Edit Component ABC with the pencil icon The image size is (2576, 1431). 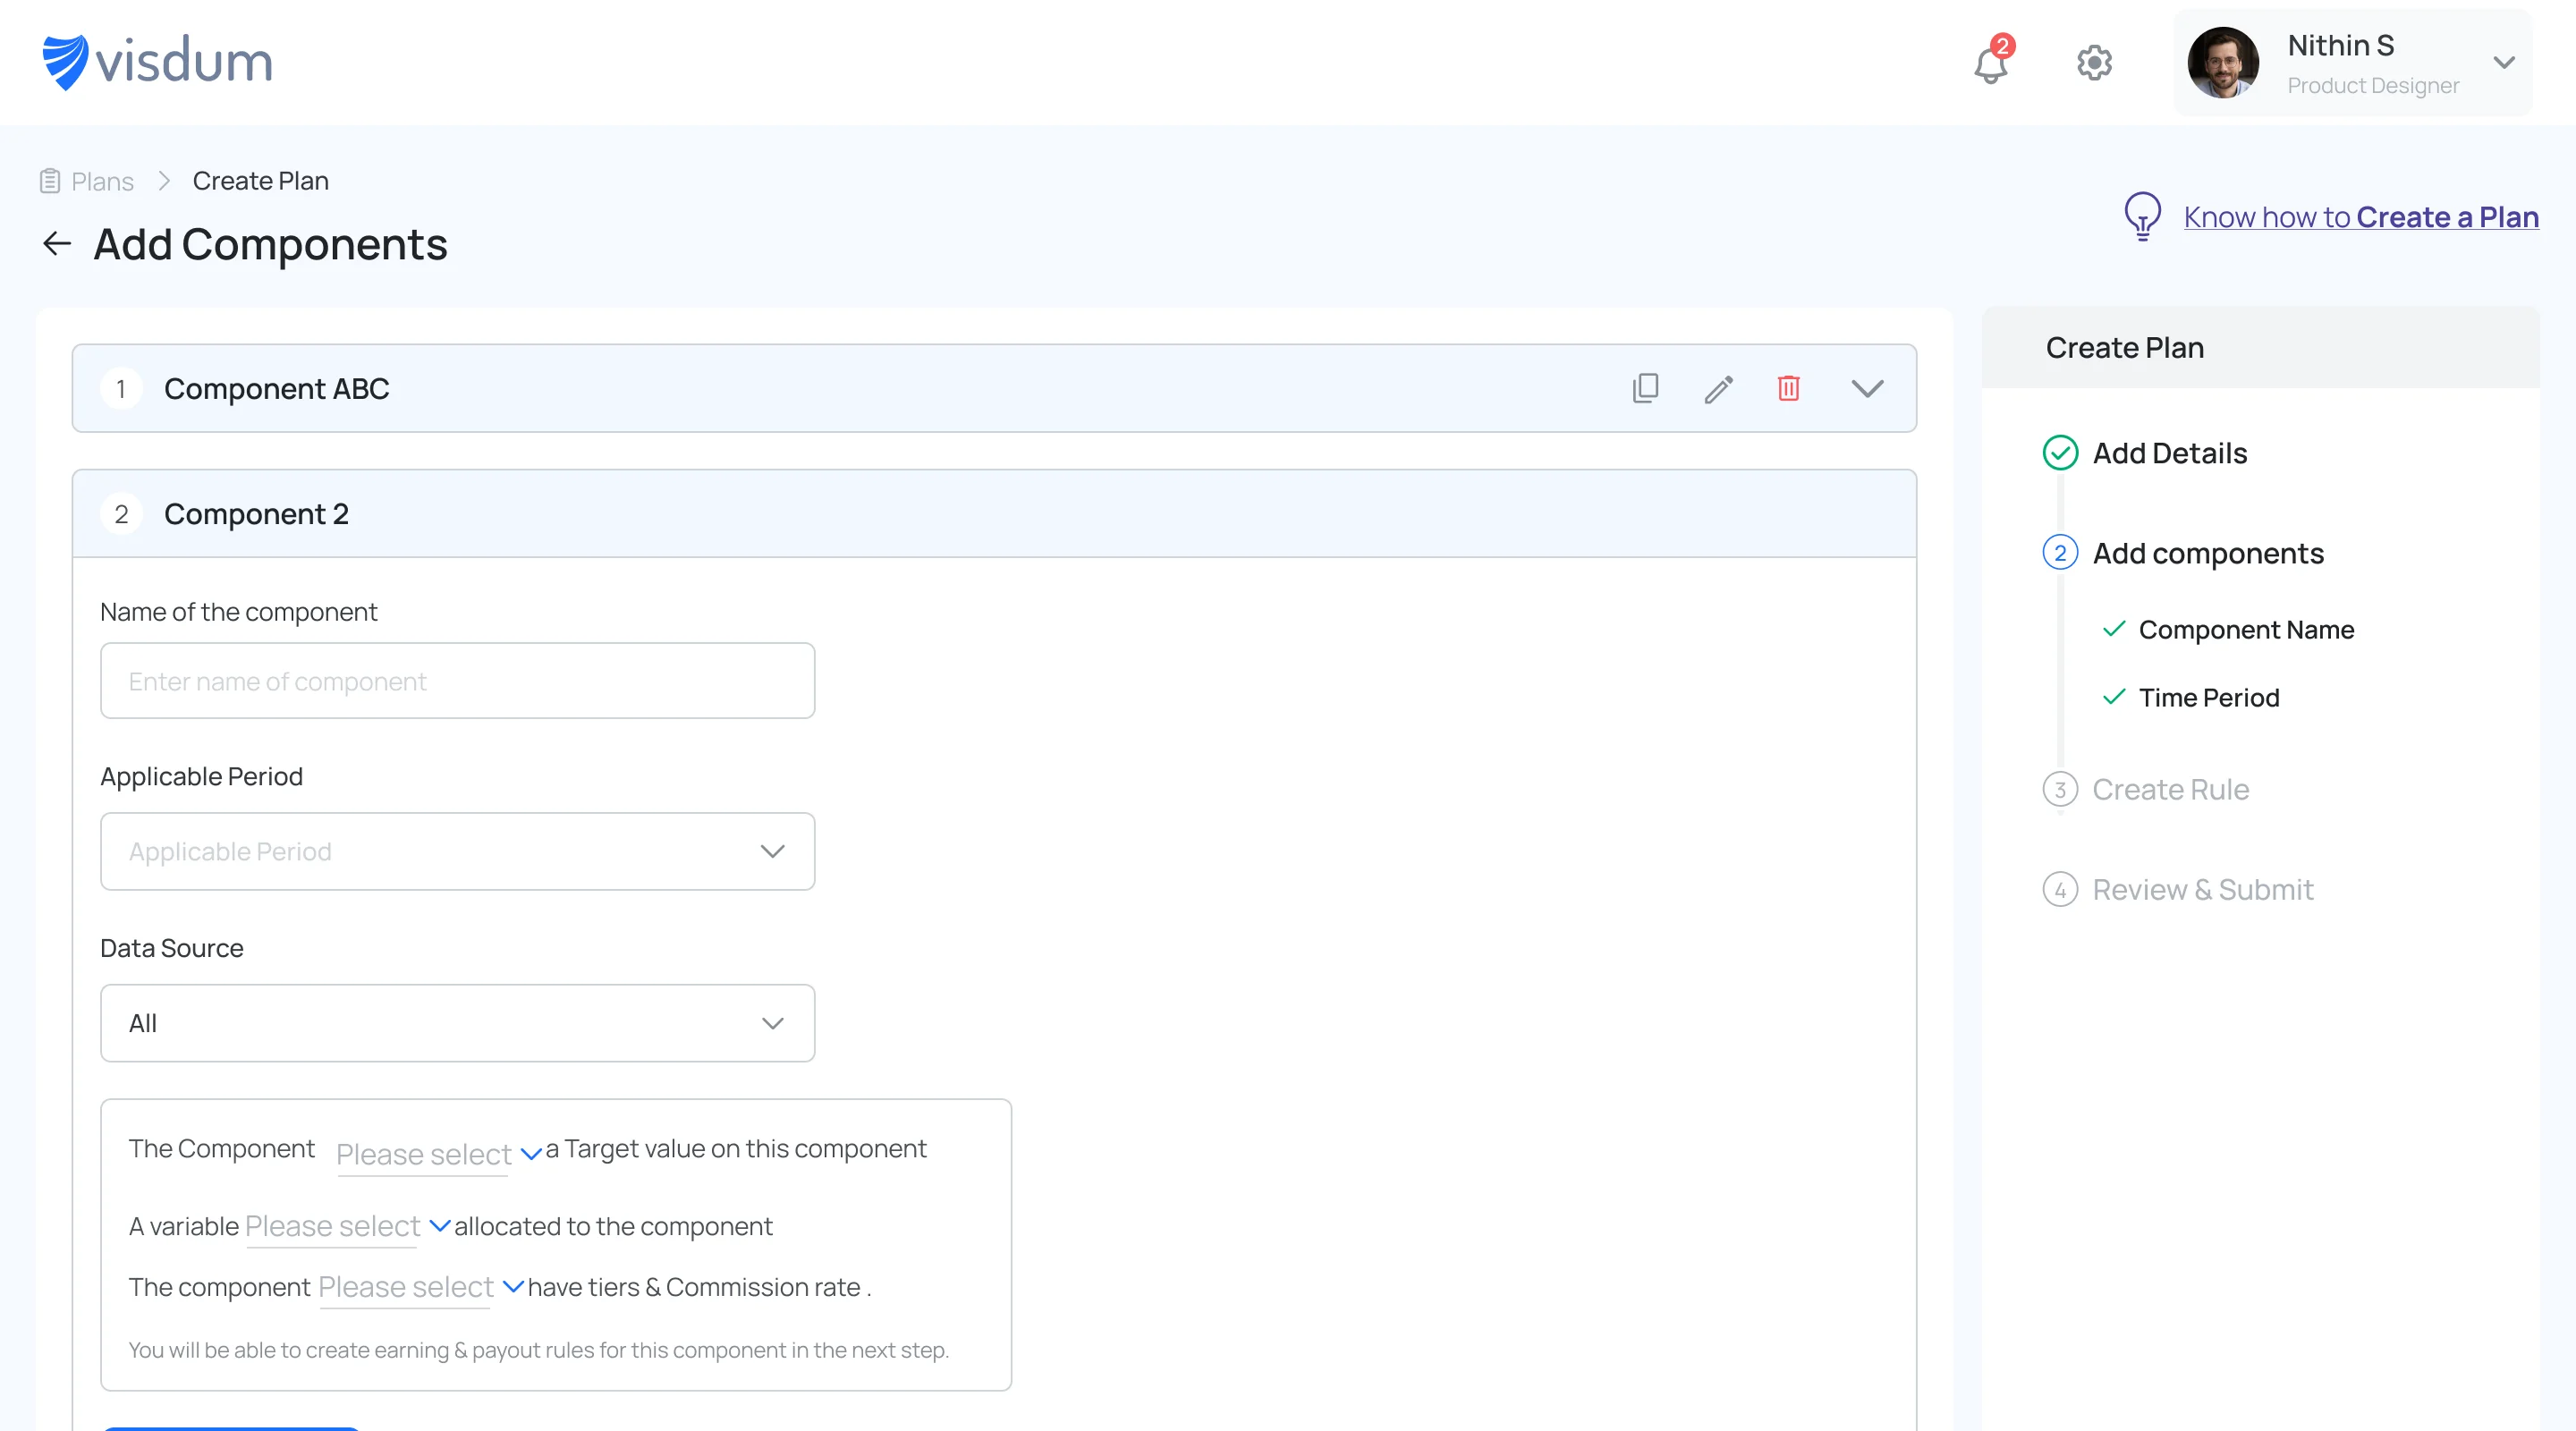(x=1718, y=388)
